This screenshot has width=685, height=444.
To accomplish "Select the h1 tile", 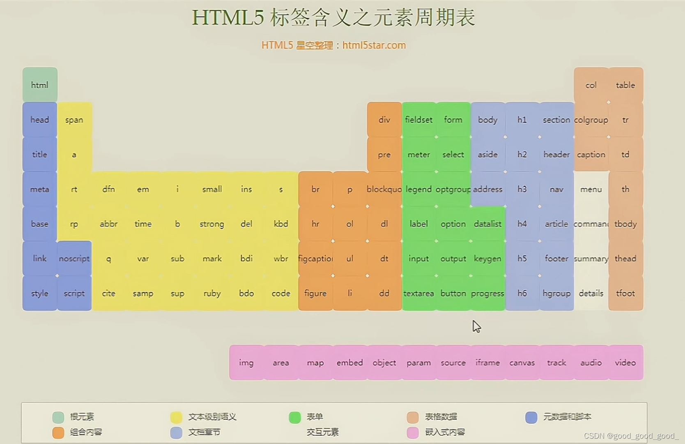I will 522,120.
